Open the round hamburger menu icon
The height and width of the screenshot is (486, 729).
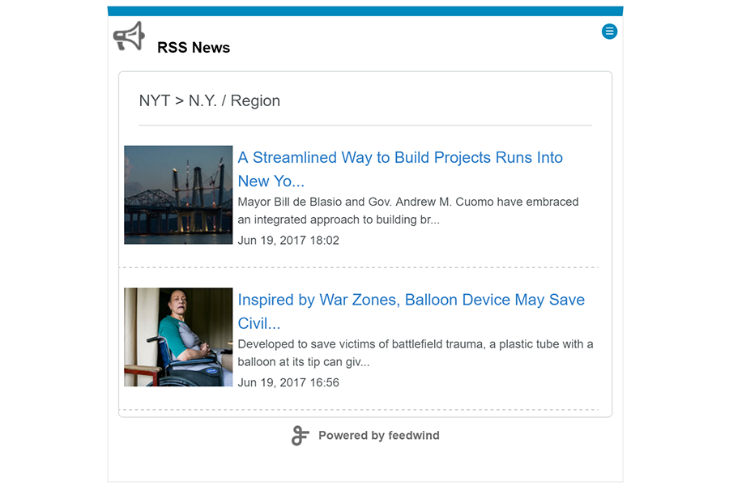609,32
